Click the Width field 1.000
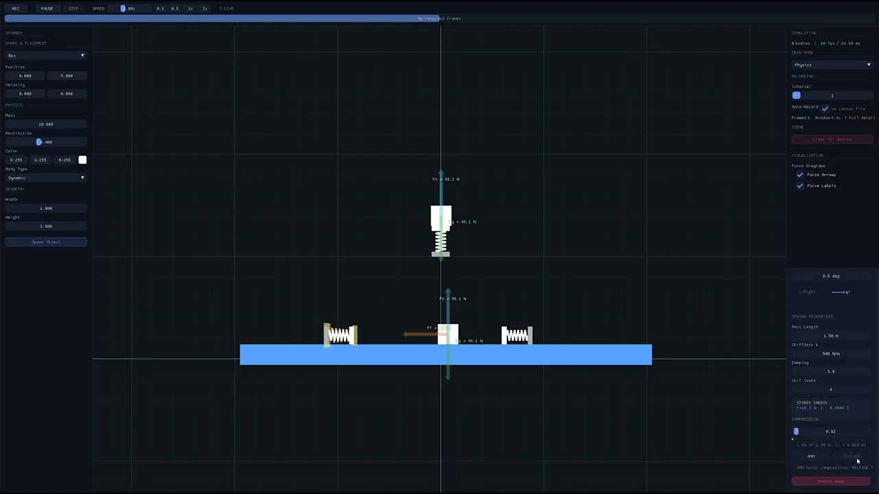 [46, 208]
